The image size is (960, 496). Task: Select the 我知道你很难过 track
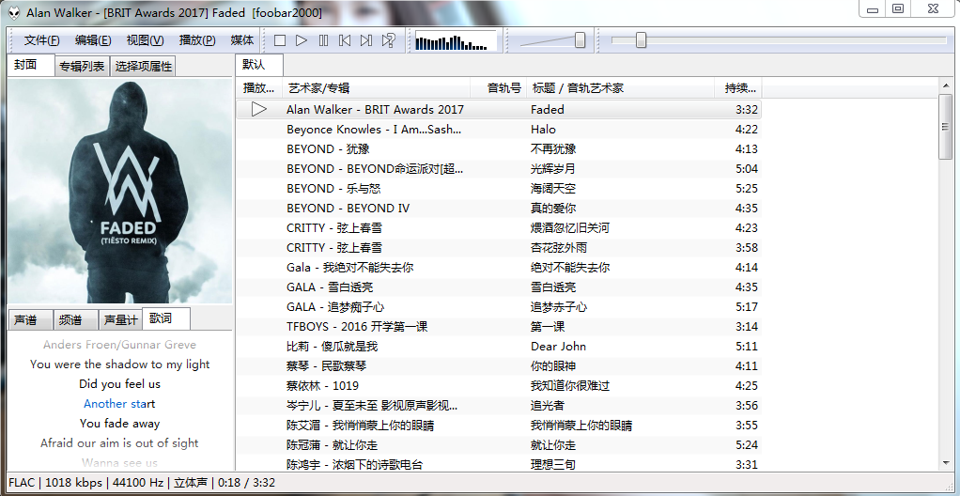pos(499,386)
